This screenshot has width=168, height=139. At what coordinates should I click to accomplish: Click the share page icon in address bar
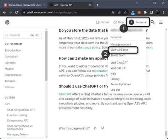pos(119,12)
